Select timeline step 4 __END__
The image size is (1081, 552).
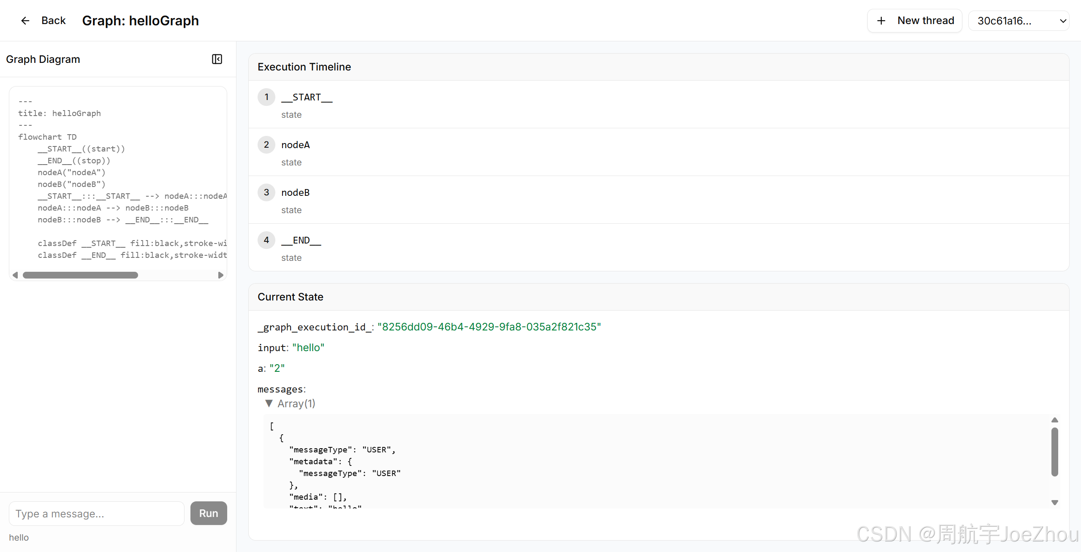[x=659, y=247]
